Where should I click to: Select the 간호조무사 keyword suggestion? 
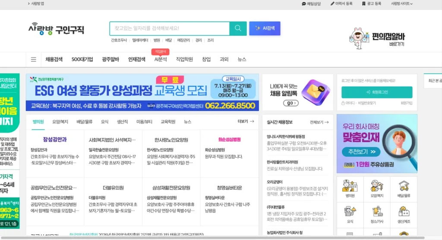click(119, 40)
